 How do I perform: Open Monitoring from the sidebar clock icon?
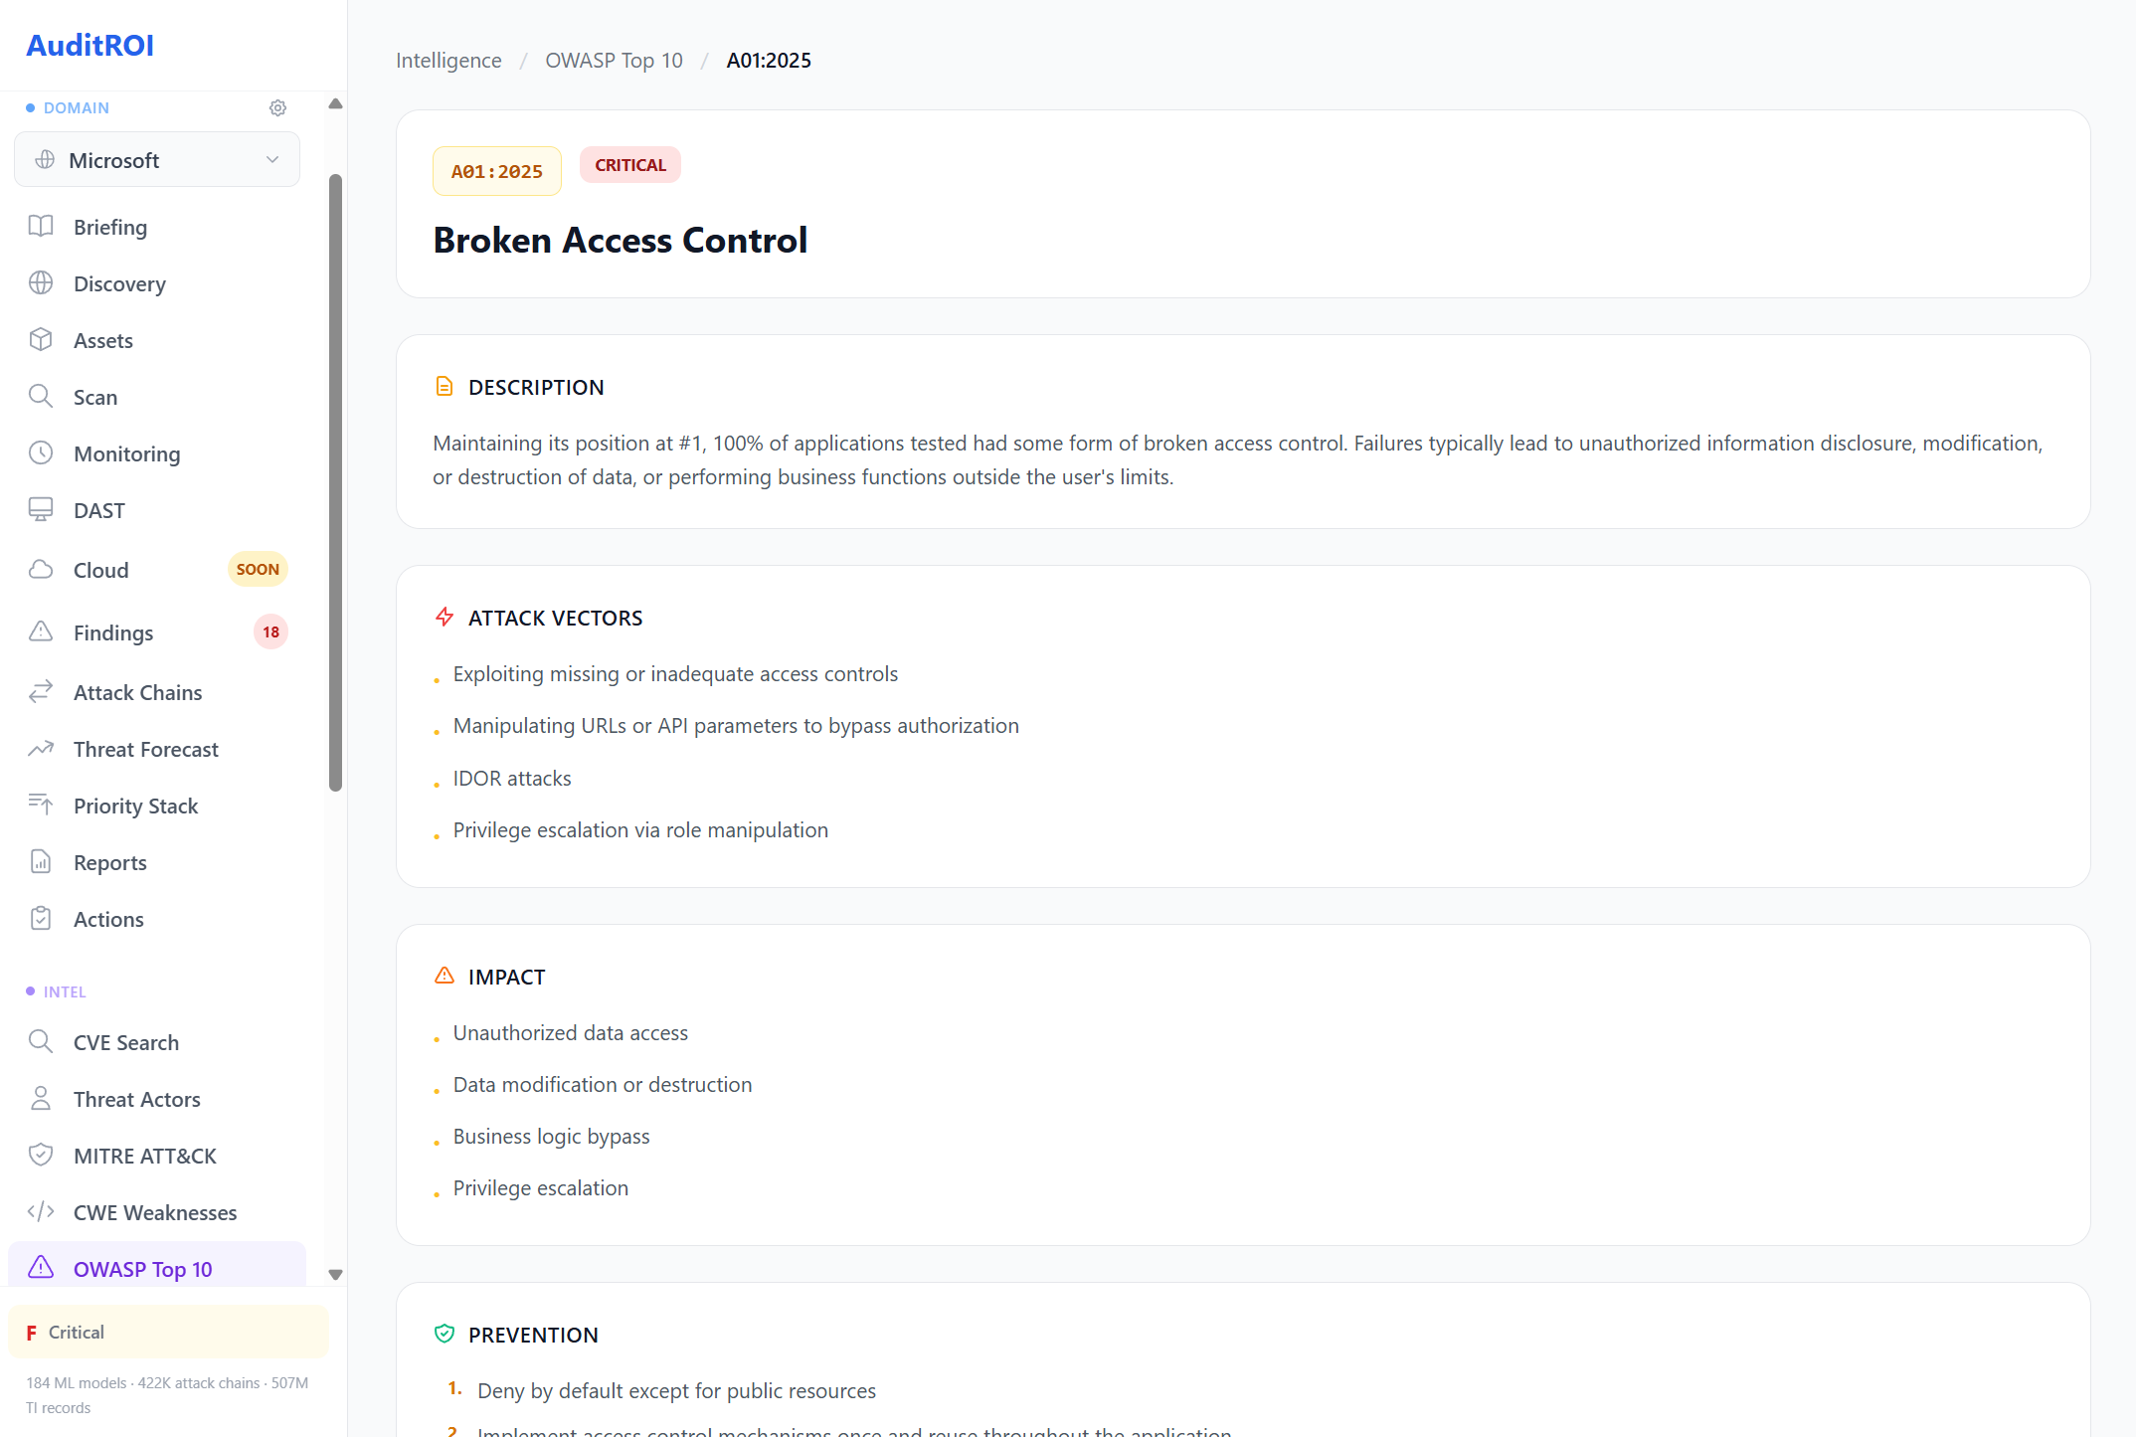(x=41, y=452)
